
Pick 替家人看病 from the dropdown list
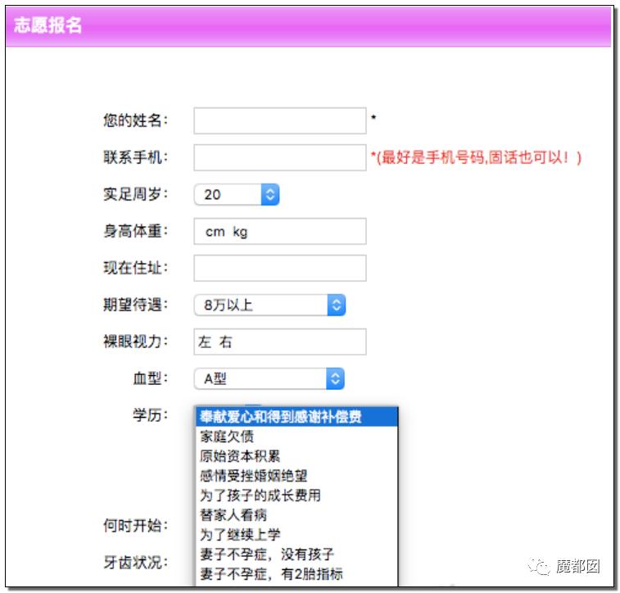296,514
